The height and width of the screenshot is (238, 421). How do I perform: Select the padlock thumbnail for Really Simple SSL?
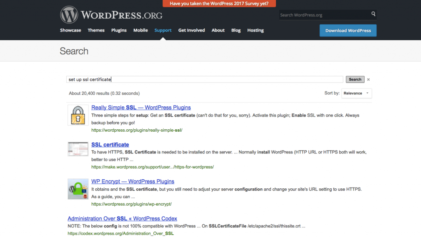(x=78, y=114)
